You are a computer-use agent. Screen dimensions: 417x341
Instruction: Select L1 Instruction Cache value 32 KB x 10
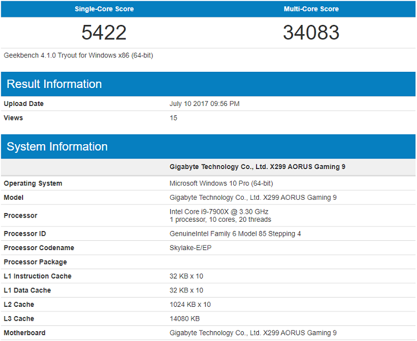(x=186, y=276)
